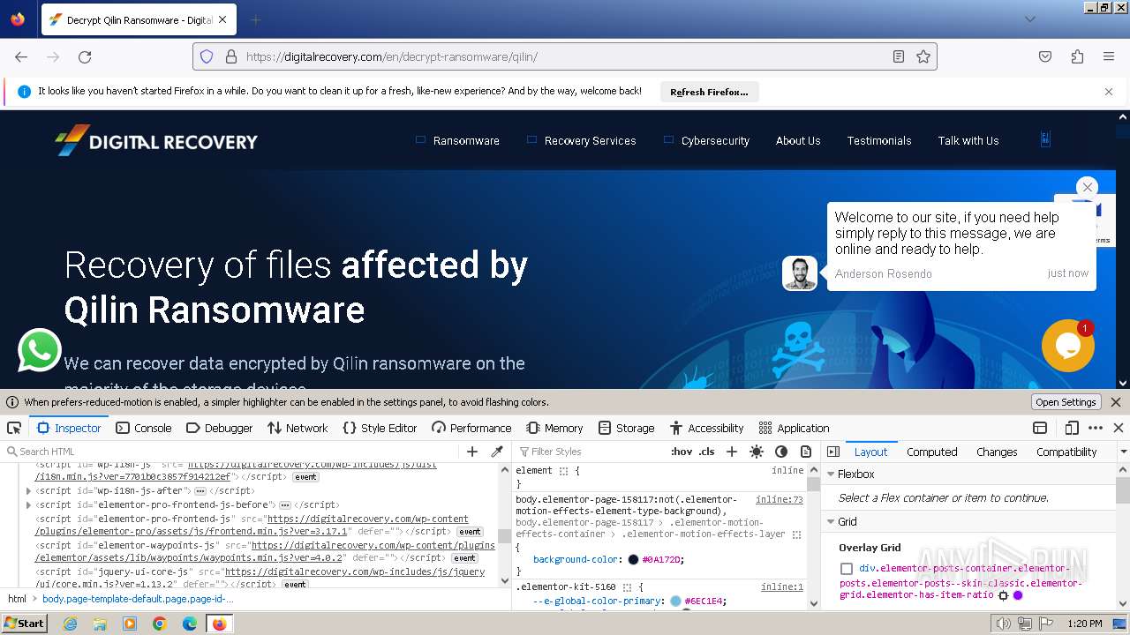Open the WhatsApp chat floating icon
Screen dimensions: 1130x635
click(x=40, y=350)
